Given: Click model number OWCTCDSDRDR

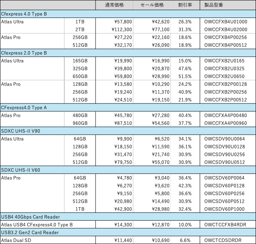Looking at the screenshot, I should click(x=223, y=240).
